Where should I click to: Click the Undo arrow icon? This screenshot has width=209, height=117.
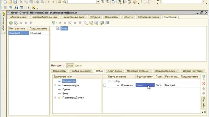click(49, 2)
